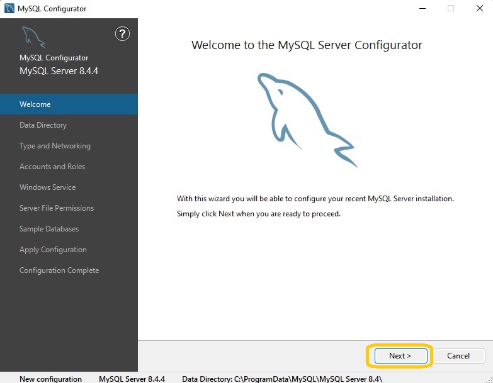Click the Cancel button
Image resolution: width=493 pixels, height=383 pixels.
pos(458,356)
